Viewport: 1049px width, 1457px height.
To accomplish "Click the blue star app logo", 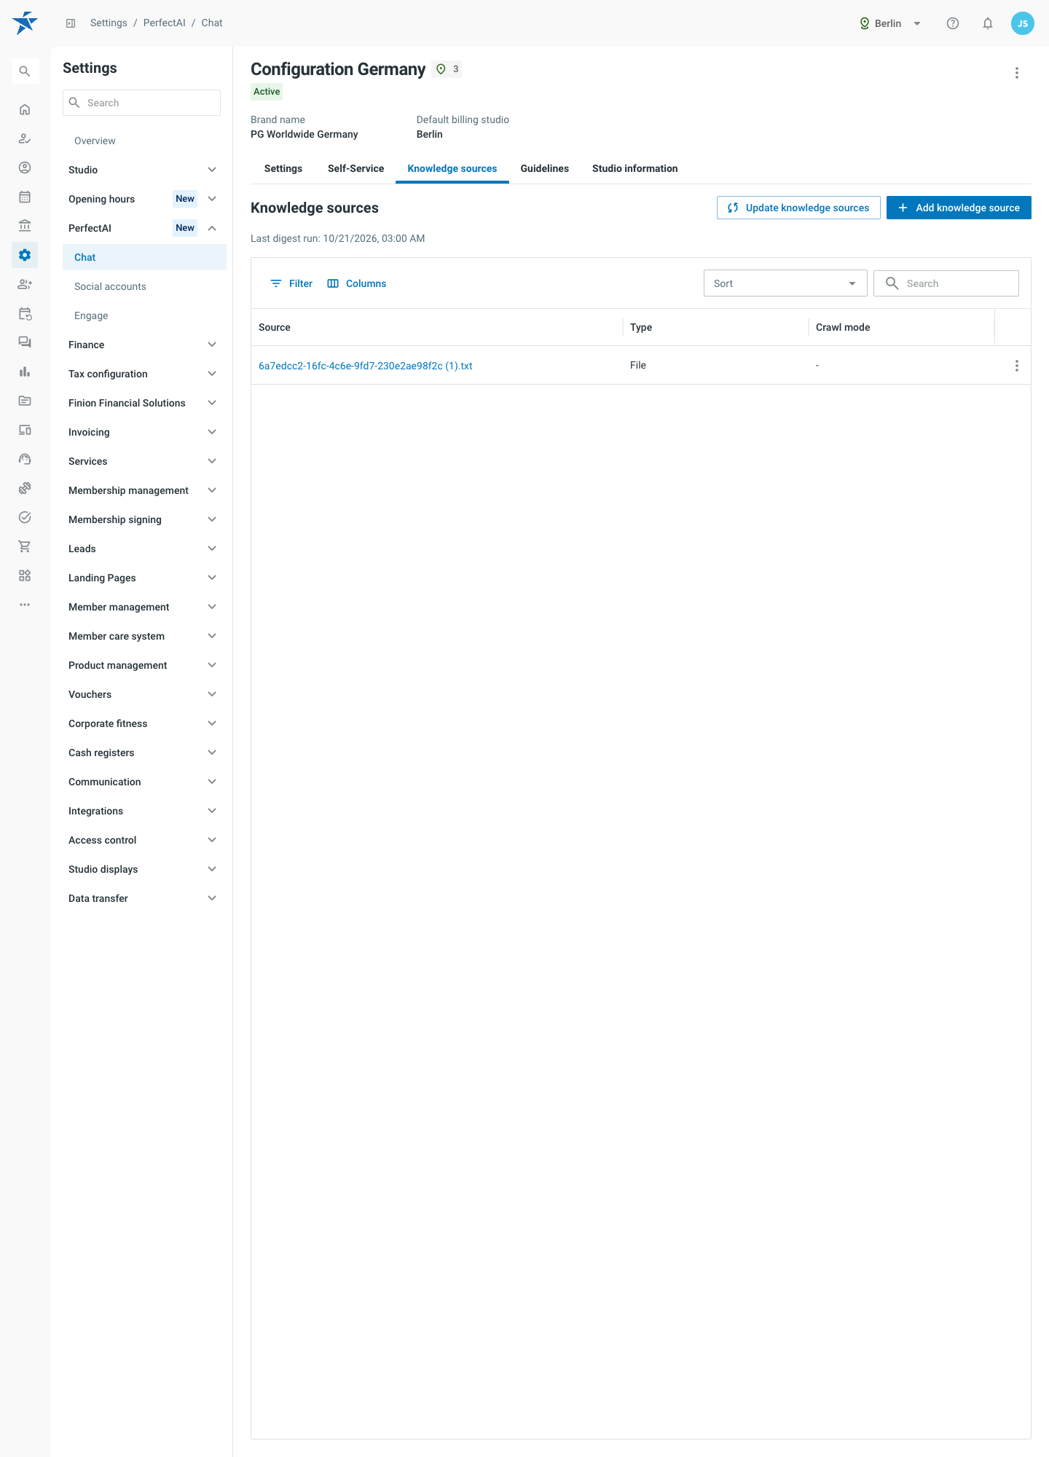I will (x=25, y=23).
